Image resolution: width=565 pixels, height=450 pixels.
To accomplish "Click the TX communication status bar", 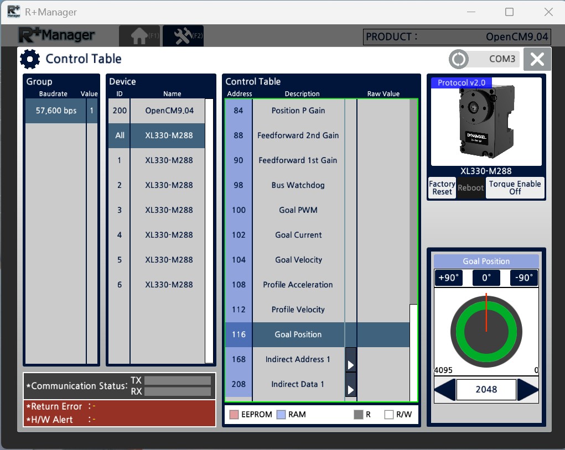I will coord(177,380).
